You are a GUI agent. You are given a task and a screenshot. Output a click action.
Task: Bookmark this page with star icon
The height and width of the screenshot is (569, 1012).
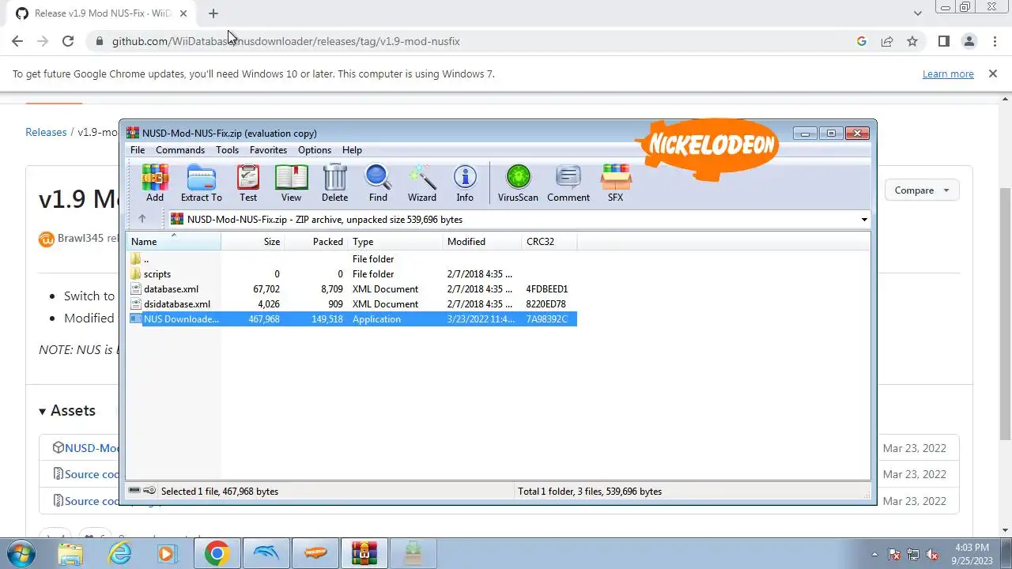[x=912, y=41]
